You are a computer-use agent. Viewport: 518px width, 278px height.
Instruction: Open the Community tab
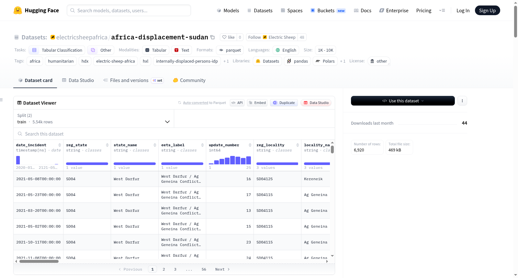click(189, 80)
